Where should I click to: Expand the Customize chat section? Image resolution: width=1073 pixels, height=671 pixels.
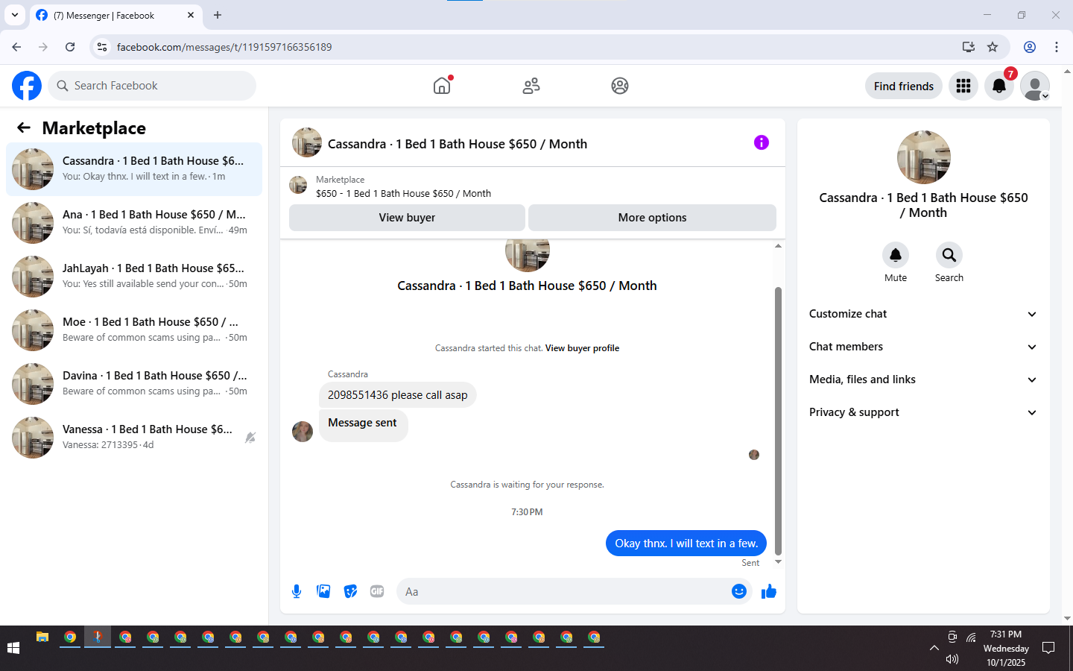923,314
